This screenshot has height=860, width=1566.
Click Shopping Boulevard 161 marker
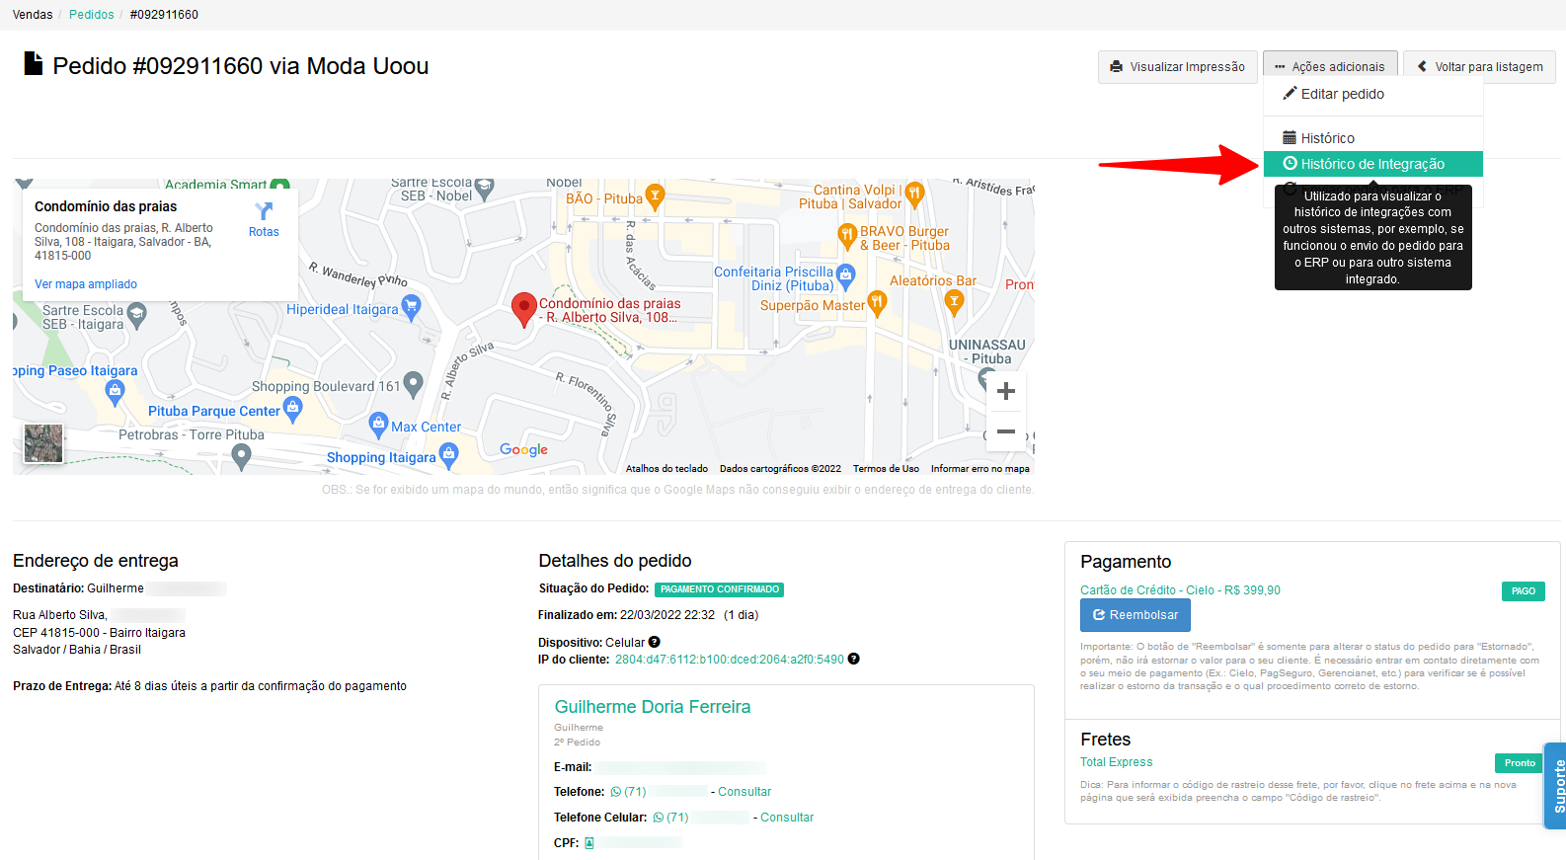click(x=414, y=383)
